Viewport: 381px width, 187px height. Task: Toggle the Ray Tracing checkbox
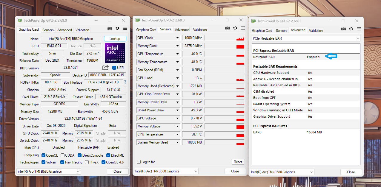[x=62, y=162]
